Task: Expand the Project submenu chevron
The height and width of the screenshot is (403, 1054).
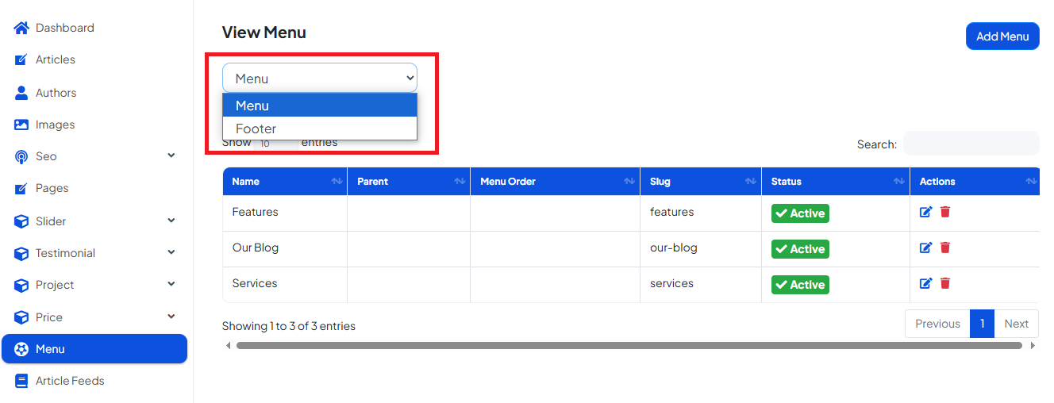Action: 171,284
